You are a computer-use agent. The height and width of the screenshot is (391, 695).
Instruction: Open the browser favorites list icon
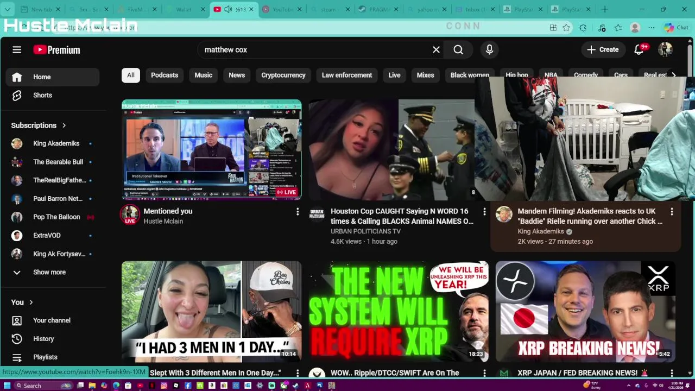tap(618, 28)
